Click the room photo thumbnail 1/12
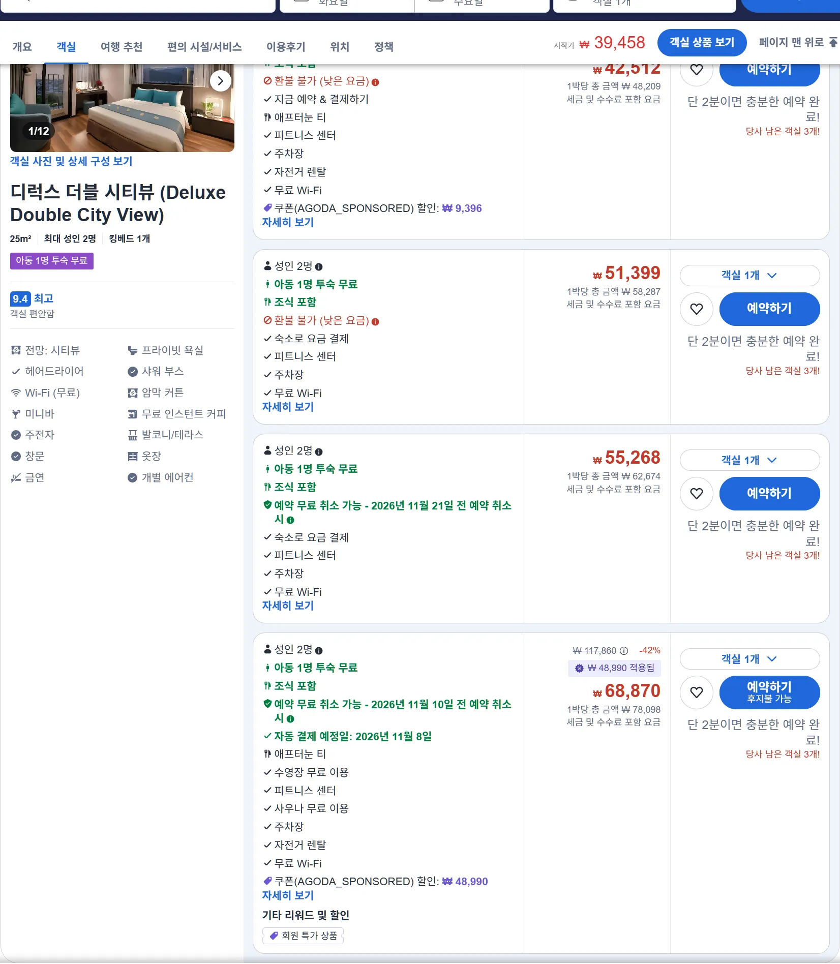 coord(122,108)
